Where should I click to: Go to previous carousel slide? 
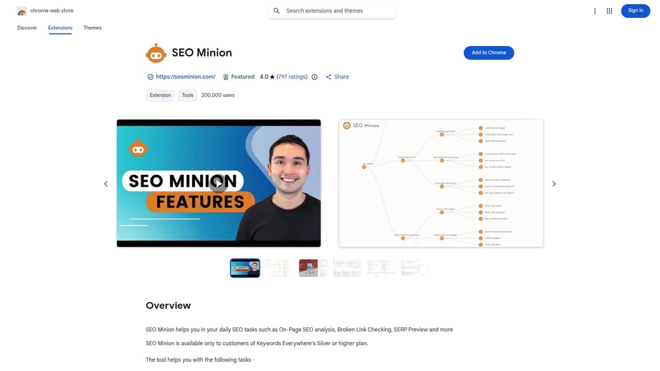pyautogui.click(x=106, y=184)
